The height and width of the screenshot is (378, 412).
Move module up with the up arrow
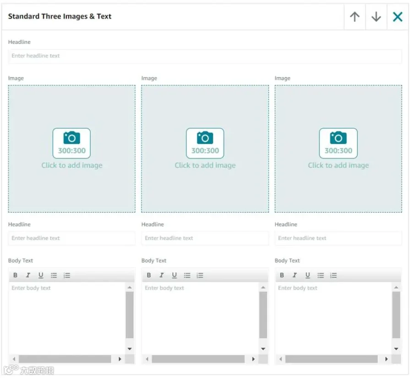tap(355, 17)
